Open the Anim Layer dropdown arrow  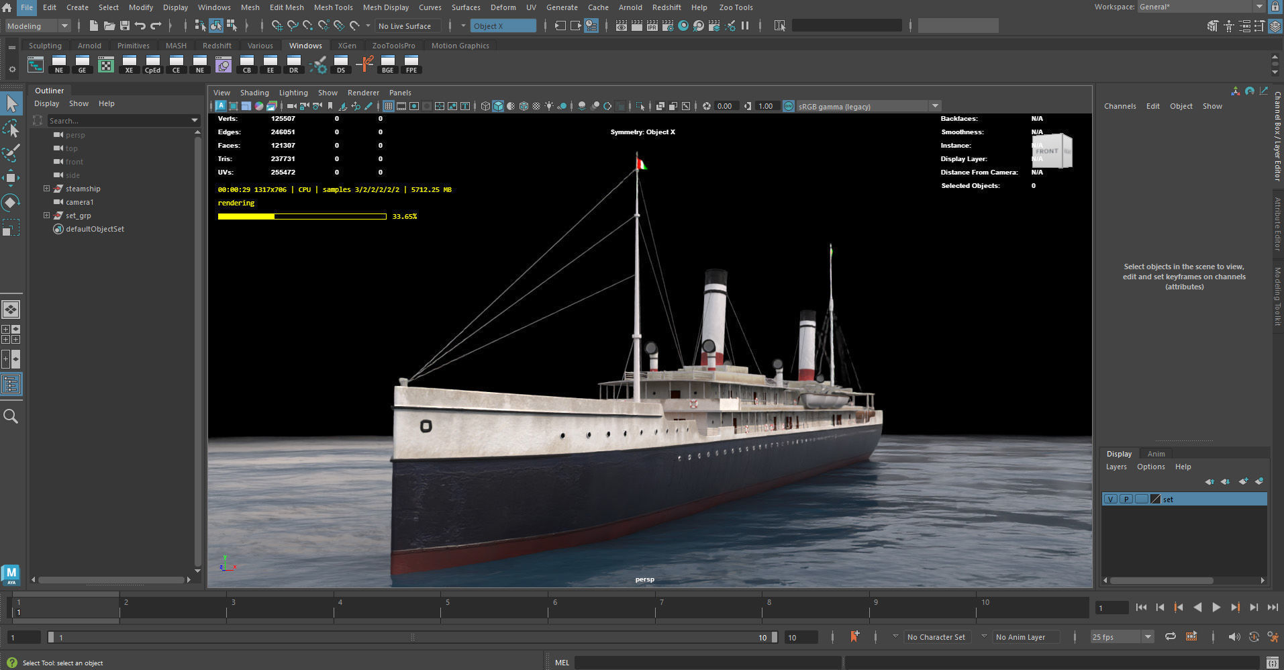coord(984,636)
